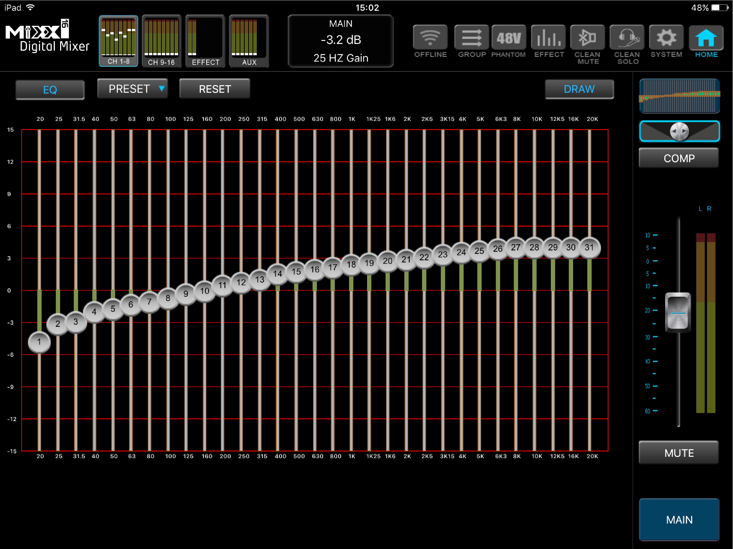
Task: Select EQ band knob 1 at 20 Hz
Action: [39, 342]
